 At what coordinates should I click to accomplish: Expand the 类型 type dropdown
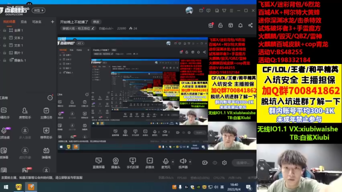point(38,10)
